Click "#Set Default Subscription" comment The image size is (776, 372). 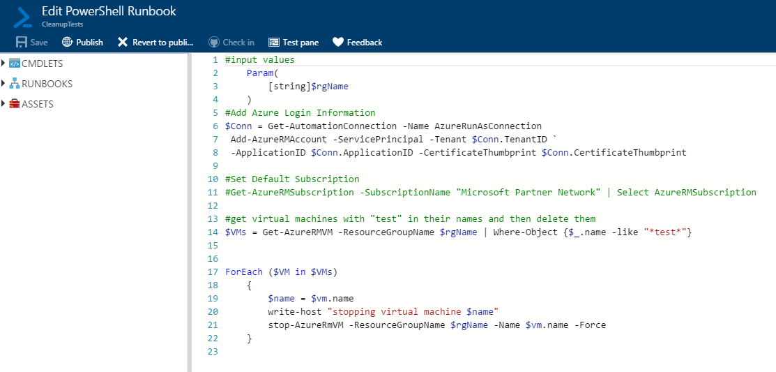click(292, 179)
